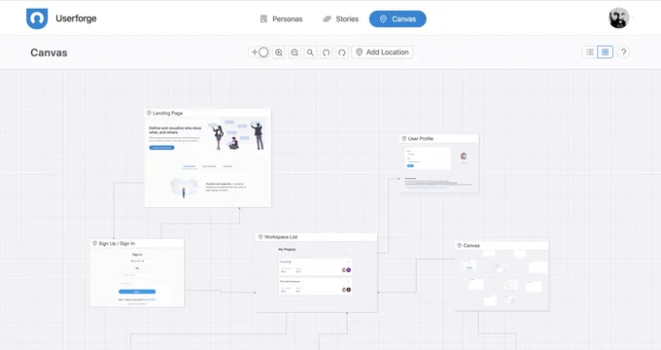Click the zoom in magnifier icon
Image resolution: width=661 pixels, height=350 pixels.
pos(279,52)
